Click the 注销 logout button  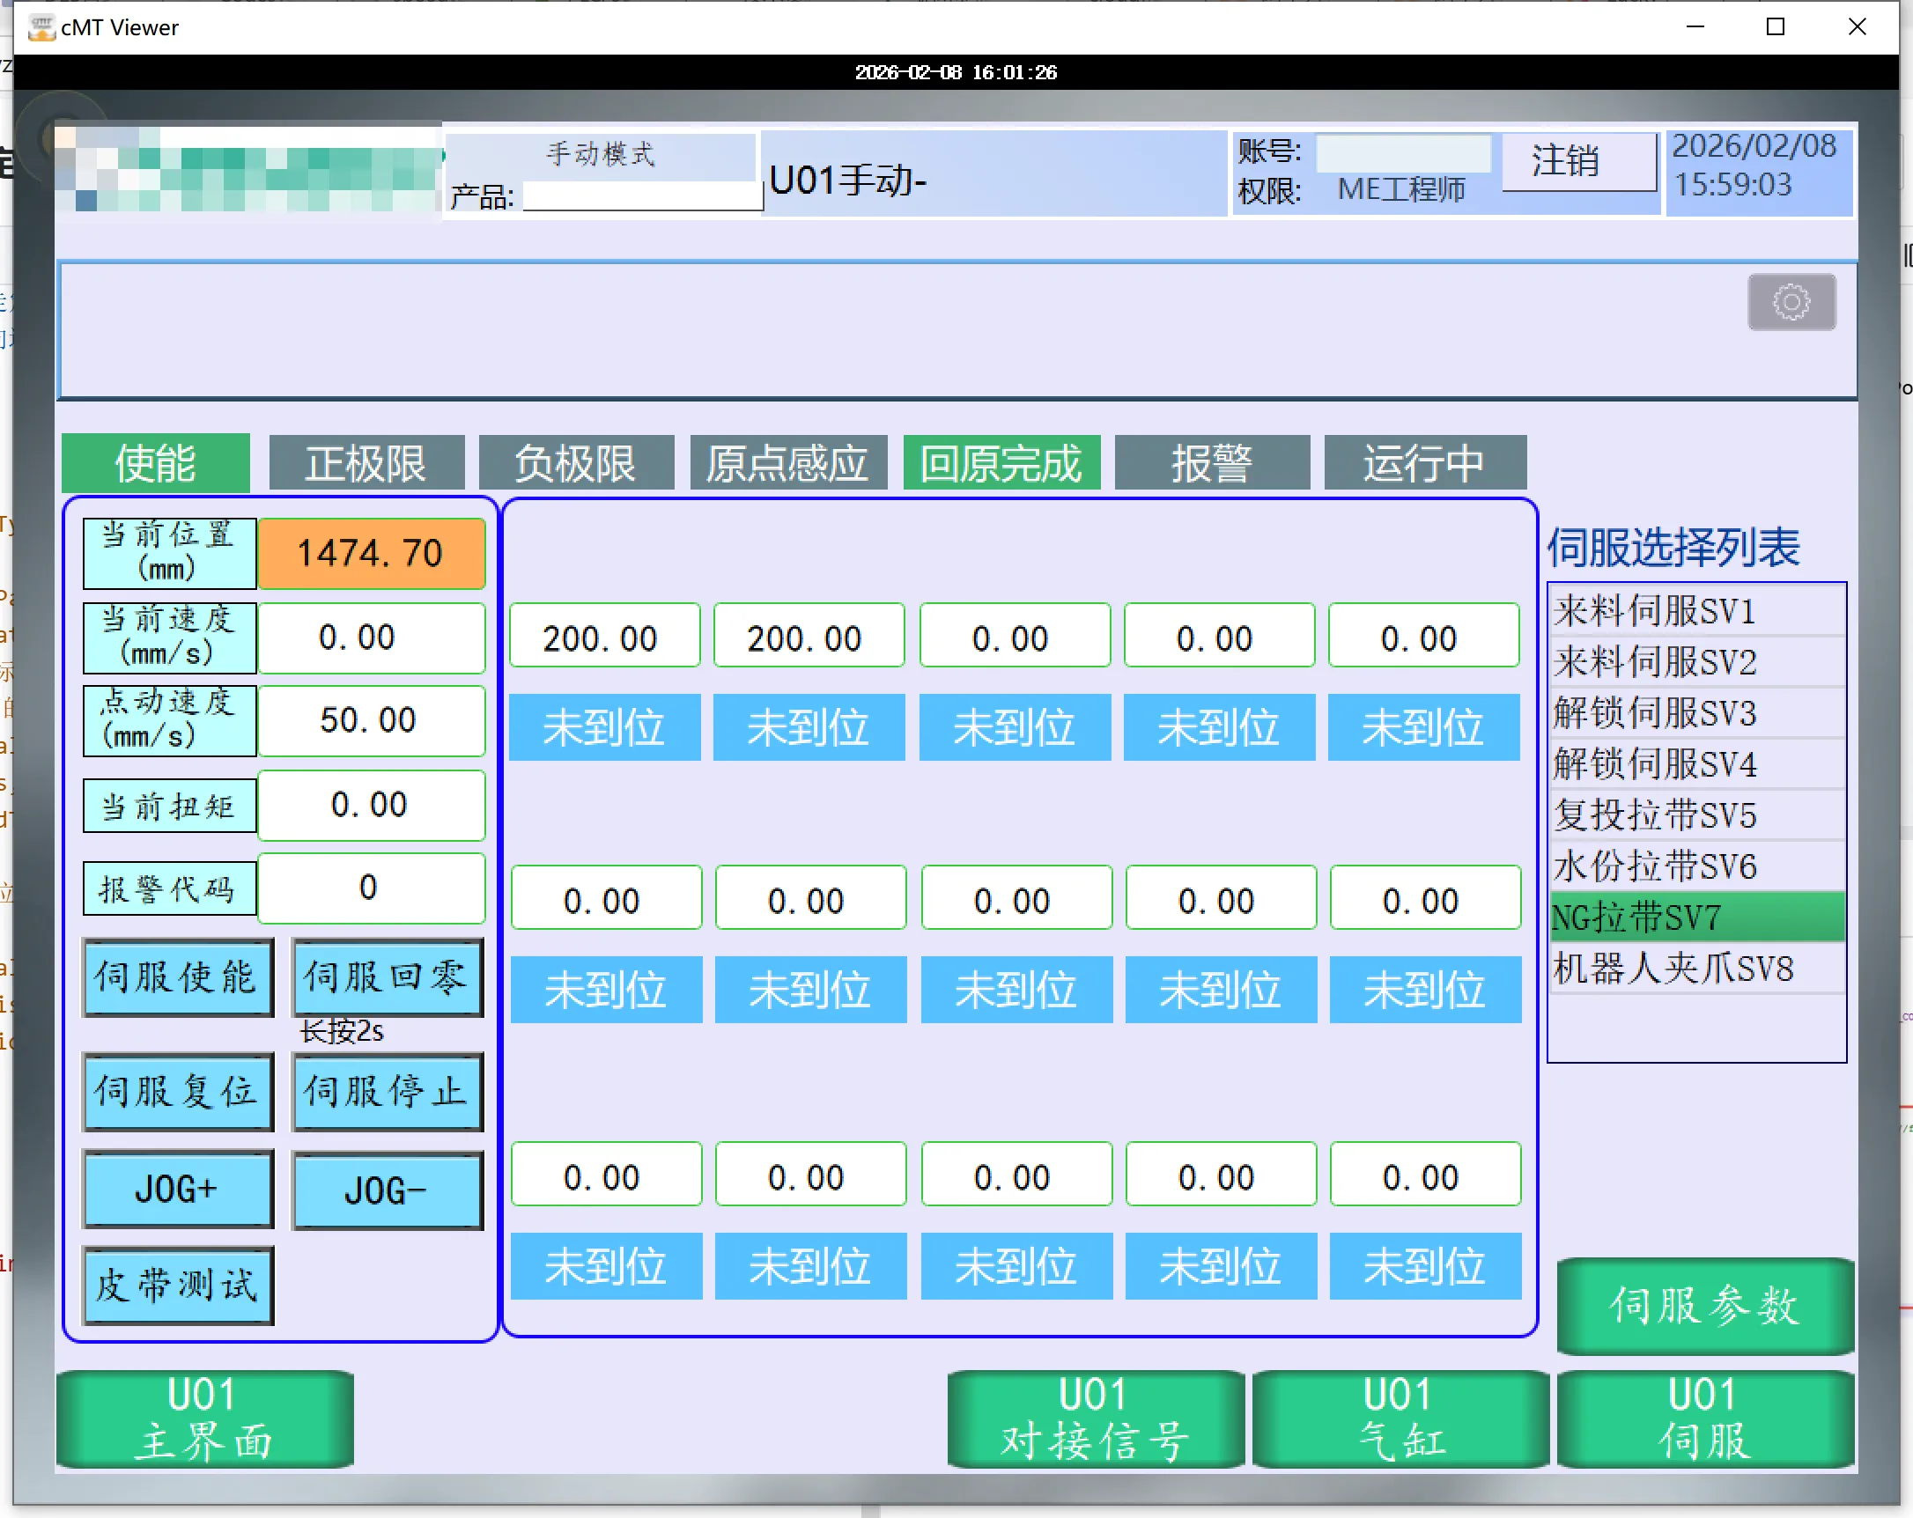tap(1578, 161)
